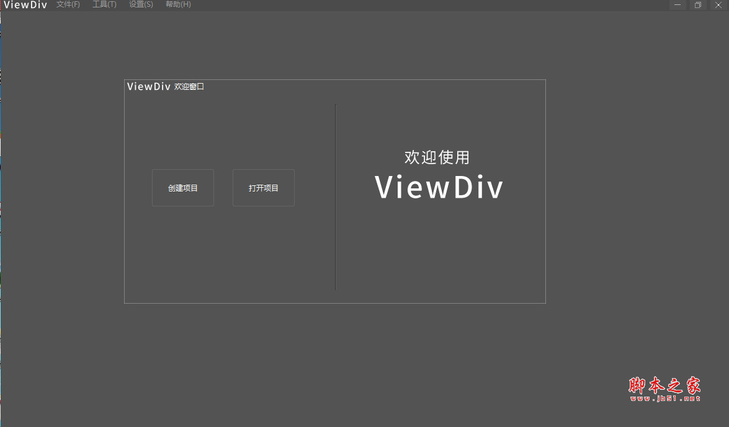Screen dimensions: 729x427
Task: Open the 帮助(H) menu
Action: point(178,4)
